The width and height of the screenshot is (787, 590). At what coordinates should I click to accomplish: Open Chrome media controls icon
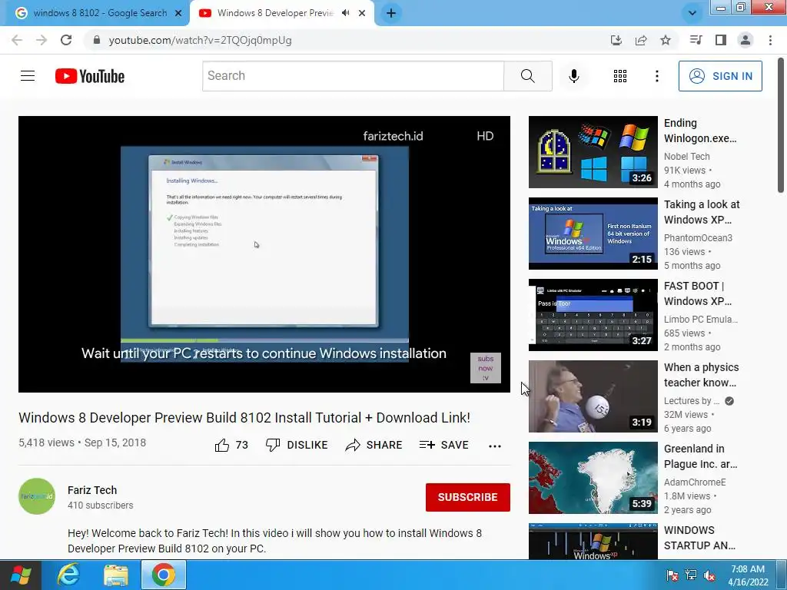(x=696, y=40)
